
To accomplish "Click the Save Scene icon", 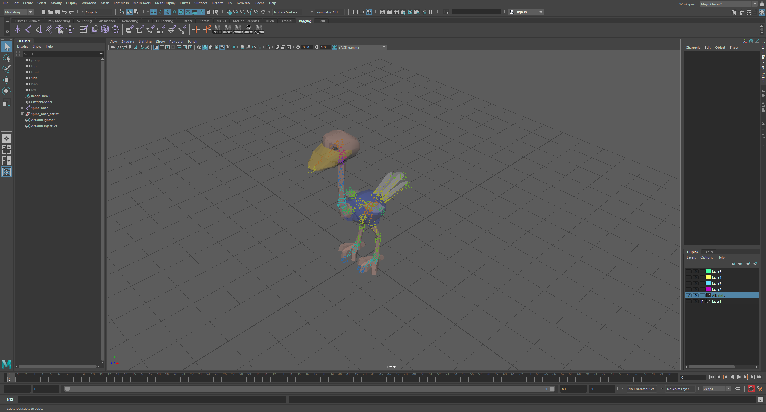I will pos(57,12).
